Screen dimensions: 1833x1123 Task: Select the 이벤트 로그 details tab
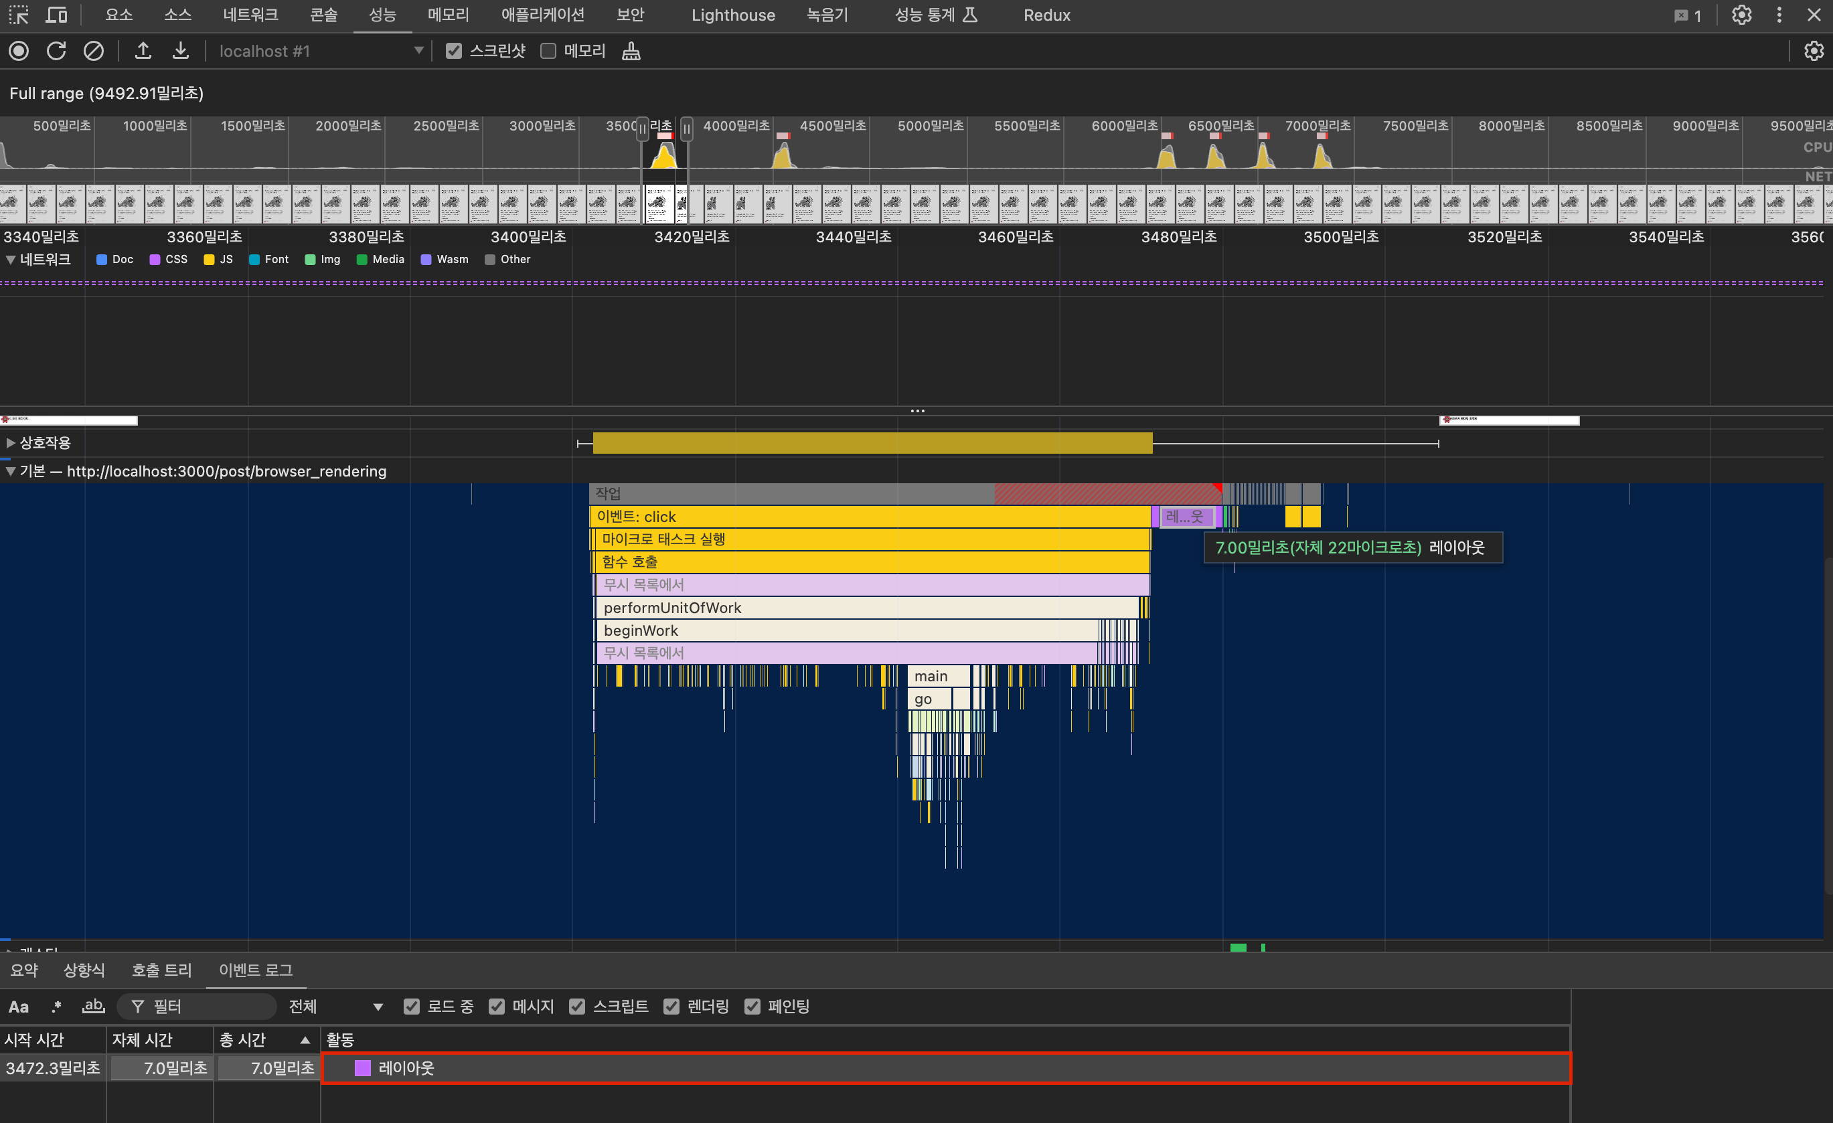pyautogui.click(x=255, y=970)
